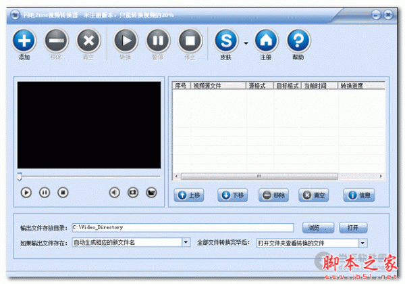The width and height of the screenshot is (405, 284).
Task: Click the grey 移除 icon in the top toolbar
Action: coord(56,41)
